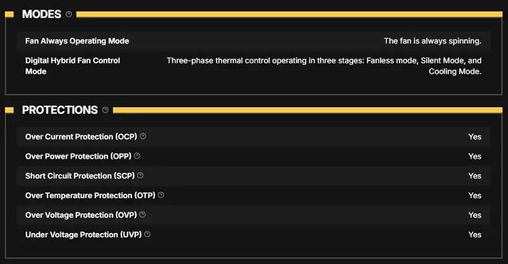Viewport: 508px width, 264px height.
Task: Click the Yes value for Over Current Protection
Action: coord(474,136)
